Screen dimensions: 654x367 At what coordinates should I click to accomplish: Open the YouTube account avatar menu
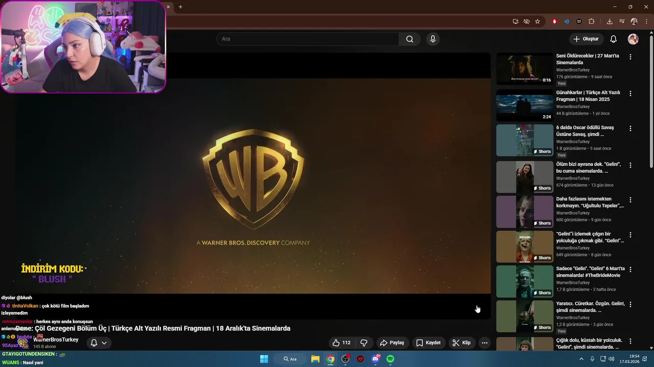[x=633, y=39]
